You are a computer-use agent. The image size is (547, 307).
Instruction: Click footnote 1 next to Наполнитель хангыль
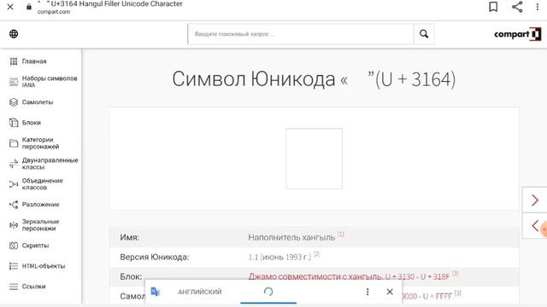click(x=341, y=235)
